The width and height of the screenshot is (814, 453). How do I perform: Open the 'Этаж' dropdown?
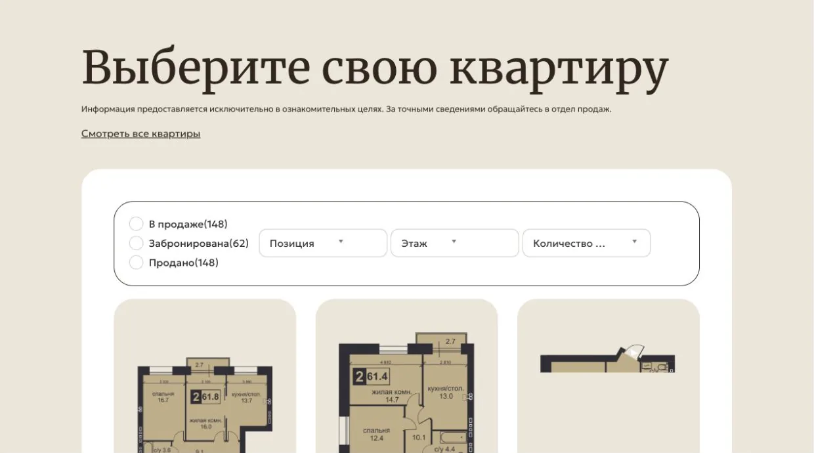[x=455, y=243]
